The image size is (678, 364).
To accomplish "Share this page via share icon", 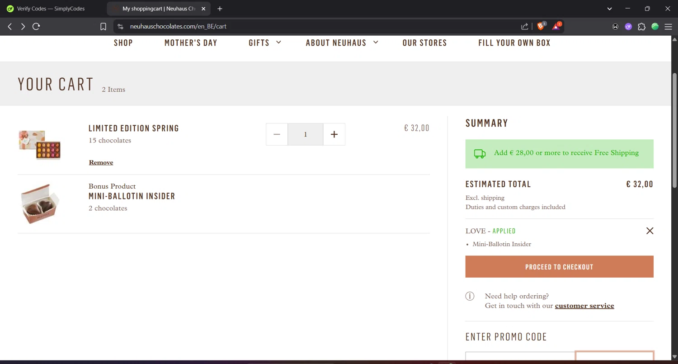I will 524,27.
